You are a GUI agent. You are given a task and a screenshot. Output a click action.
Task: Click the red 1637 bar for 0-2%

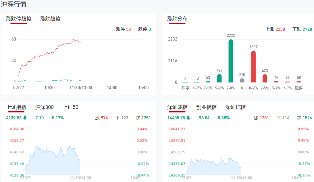click(253, 67)
